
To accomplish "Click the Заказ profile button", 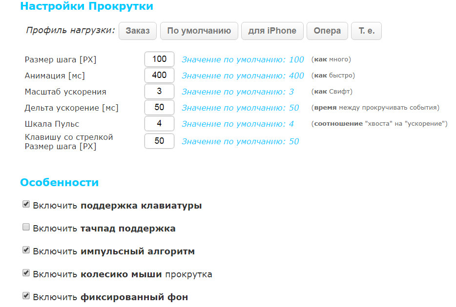I will (x=137, y=31).
